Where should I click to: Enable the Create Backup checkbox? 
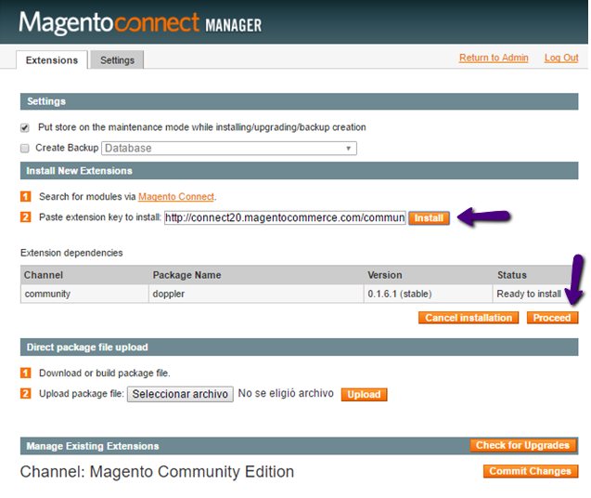point(25,148)
